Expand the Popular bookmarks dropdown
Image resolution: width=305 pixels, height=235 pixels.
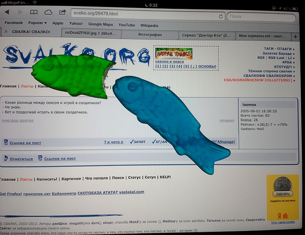pos(37,23)
